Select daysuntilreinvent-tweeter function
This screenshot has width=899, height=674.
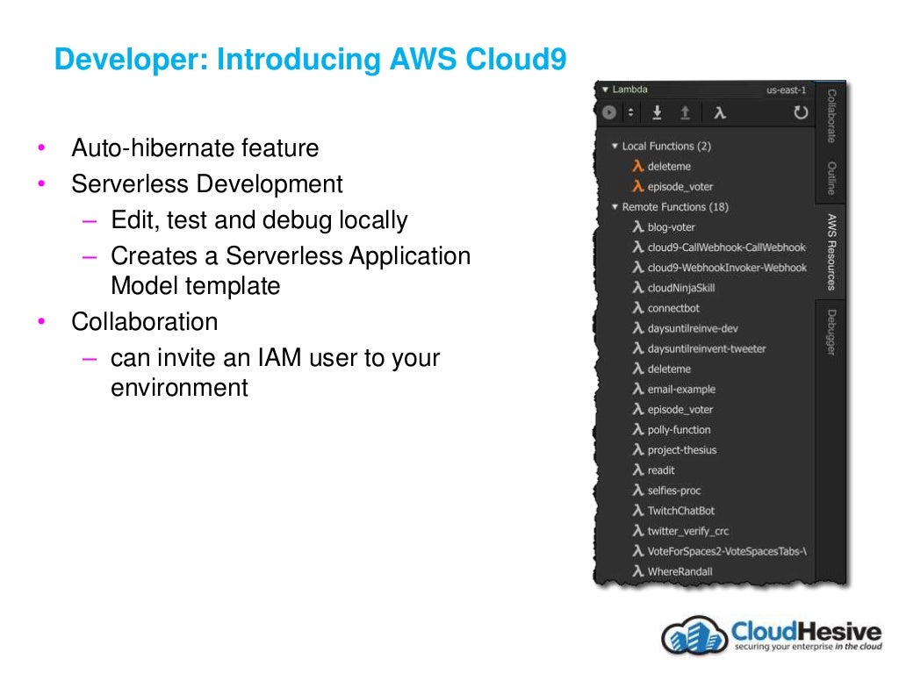click(707, 349)
